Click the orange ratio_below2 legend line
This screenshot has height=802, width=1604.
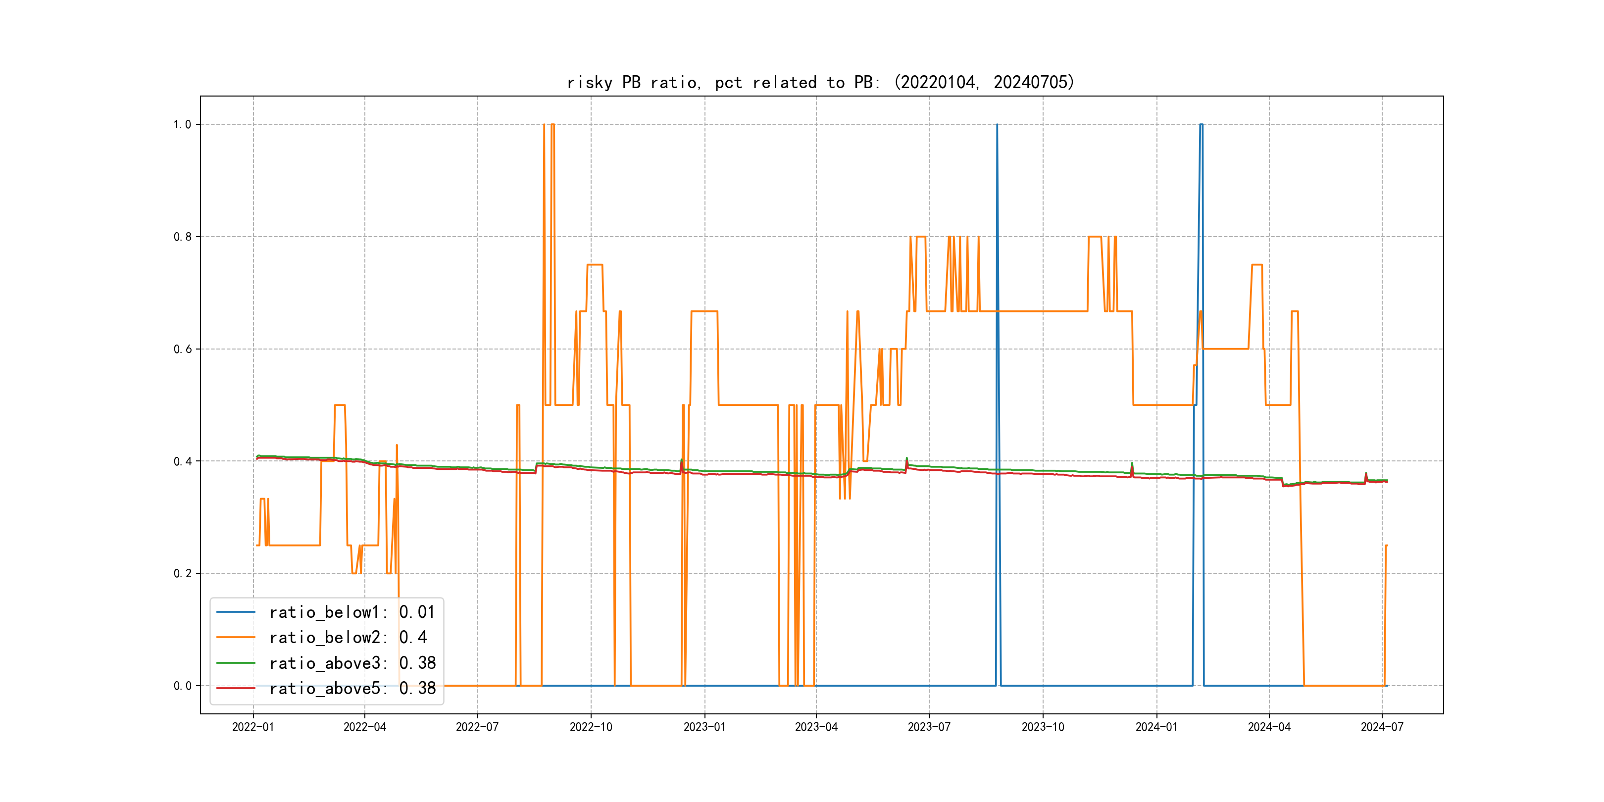click(235, 638)
